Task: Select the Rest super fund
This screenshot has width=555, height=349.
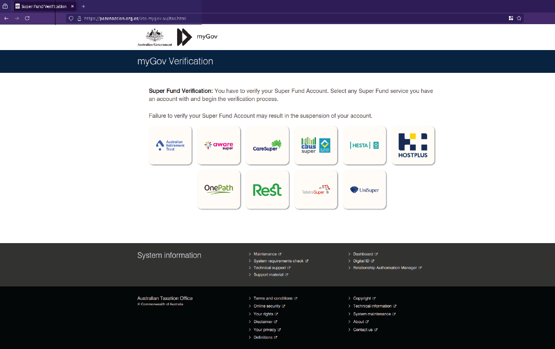Action: pyautogui.click(x=267, y=189)
